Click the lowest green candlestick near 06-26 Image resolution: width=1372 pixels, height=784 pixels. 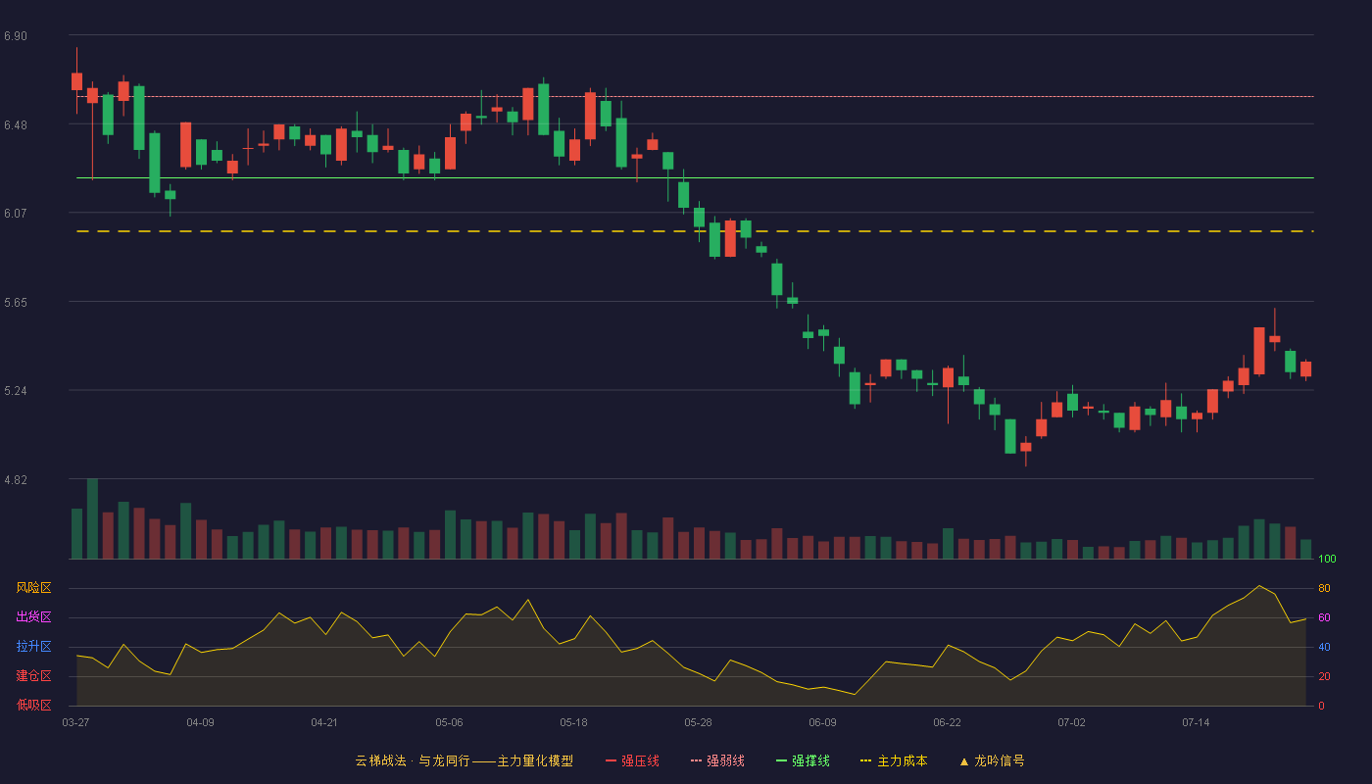coord(1010,436)
